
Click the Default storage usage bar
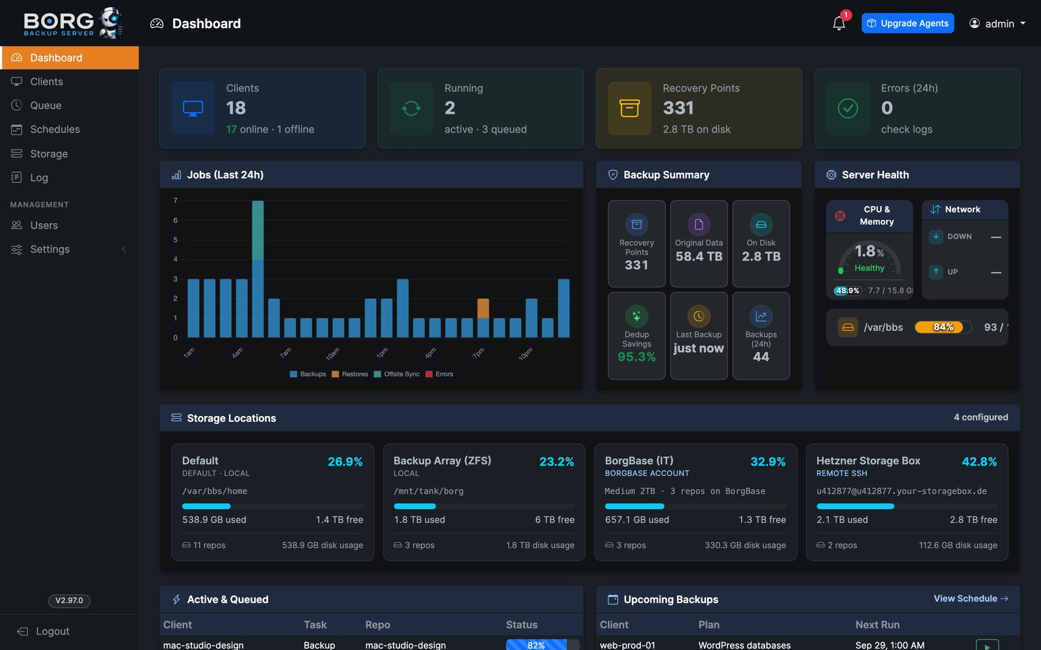273,506
